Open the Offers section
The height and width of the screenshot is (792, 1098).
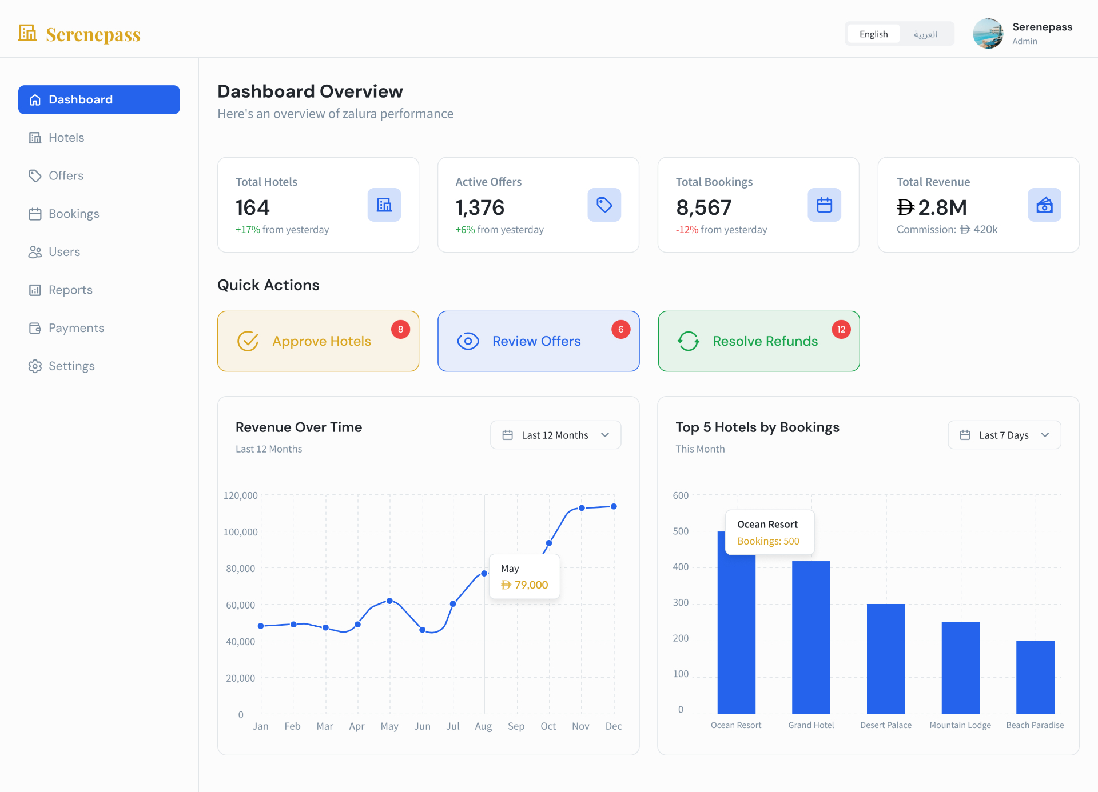[x=66, y=176]
